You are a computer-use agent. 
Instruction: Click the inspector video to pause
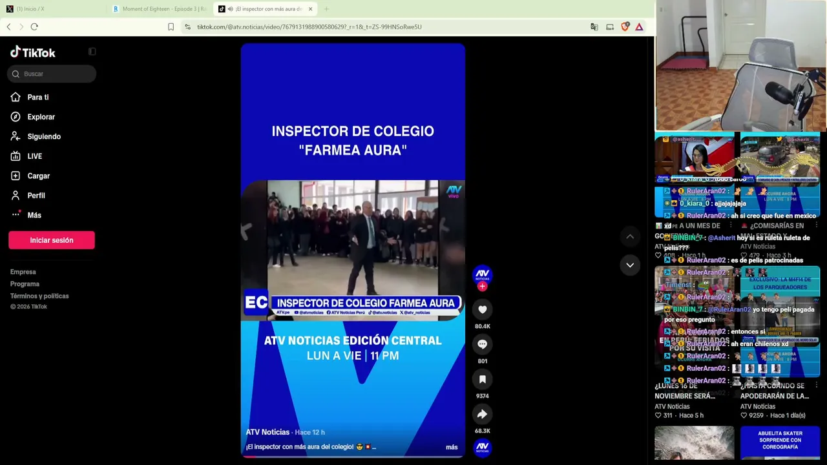(x=353, y=250)
